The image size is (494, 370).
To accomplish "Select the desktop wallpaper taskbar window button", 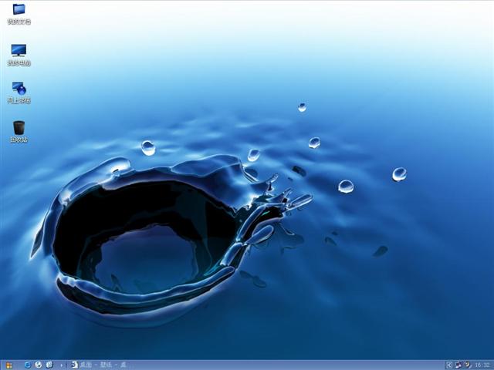I will point(100,365).
